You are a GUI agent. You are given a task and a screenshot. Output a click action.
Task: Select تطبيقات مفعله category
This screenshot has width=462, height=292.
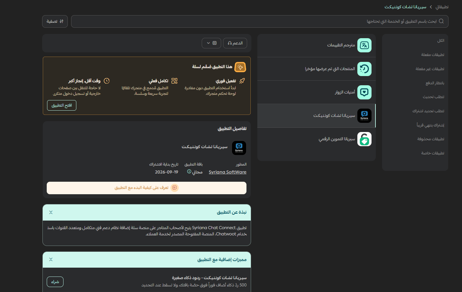pos(433,55)
